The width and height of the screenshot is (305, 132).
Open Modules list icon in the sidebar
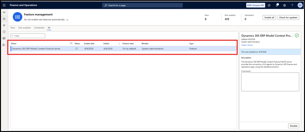pyautogui.click(x=4, y=45)
